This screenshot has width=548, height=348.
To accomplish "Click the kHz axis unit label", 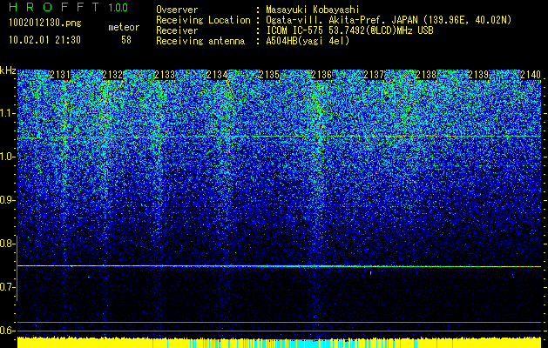I will pos(8,70).
